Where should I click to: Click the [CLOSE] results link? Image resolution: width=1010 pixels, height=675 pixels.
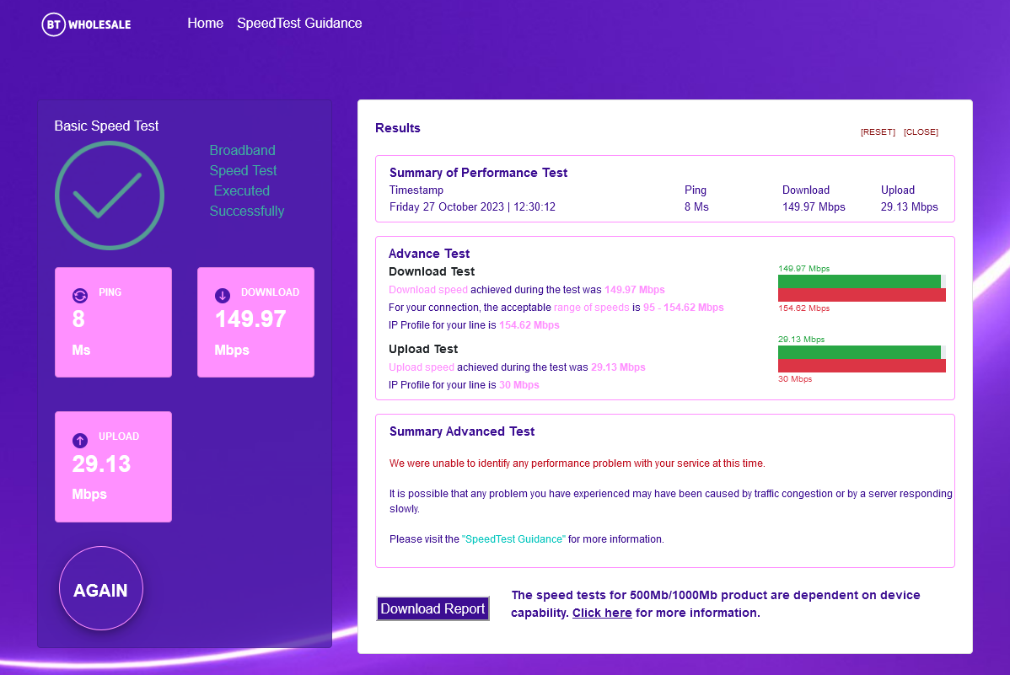(921, 132)
